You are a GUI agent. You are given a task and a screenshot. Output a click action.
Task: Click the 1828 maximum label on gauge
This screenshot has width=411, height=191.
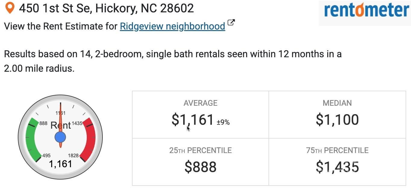[x=73, y=155]
